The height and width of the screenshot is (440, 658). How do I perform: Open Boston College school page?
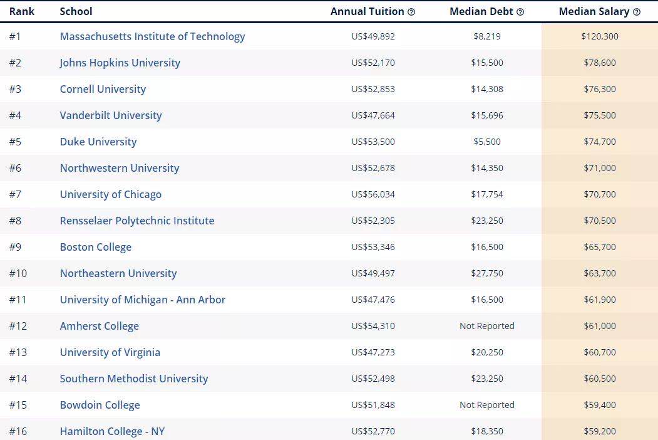[96, 247]
